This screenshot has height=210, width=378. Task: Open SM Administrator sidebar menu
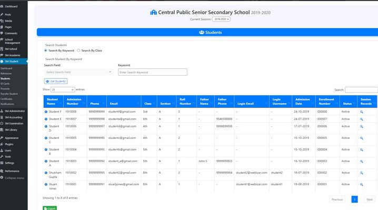point(15,111)
